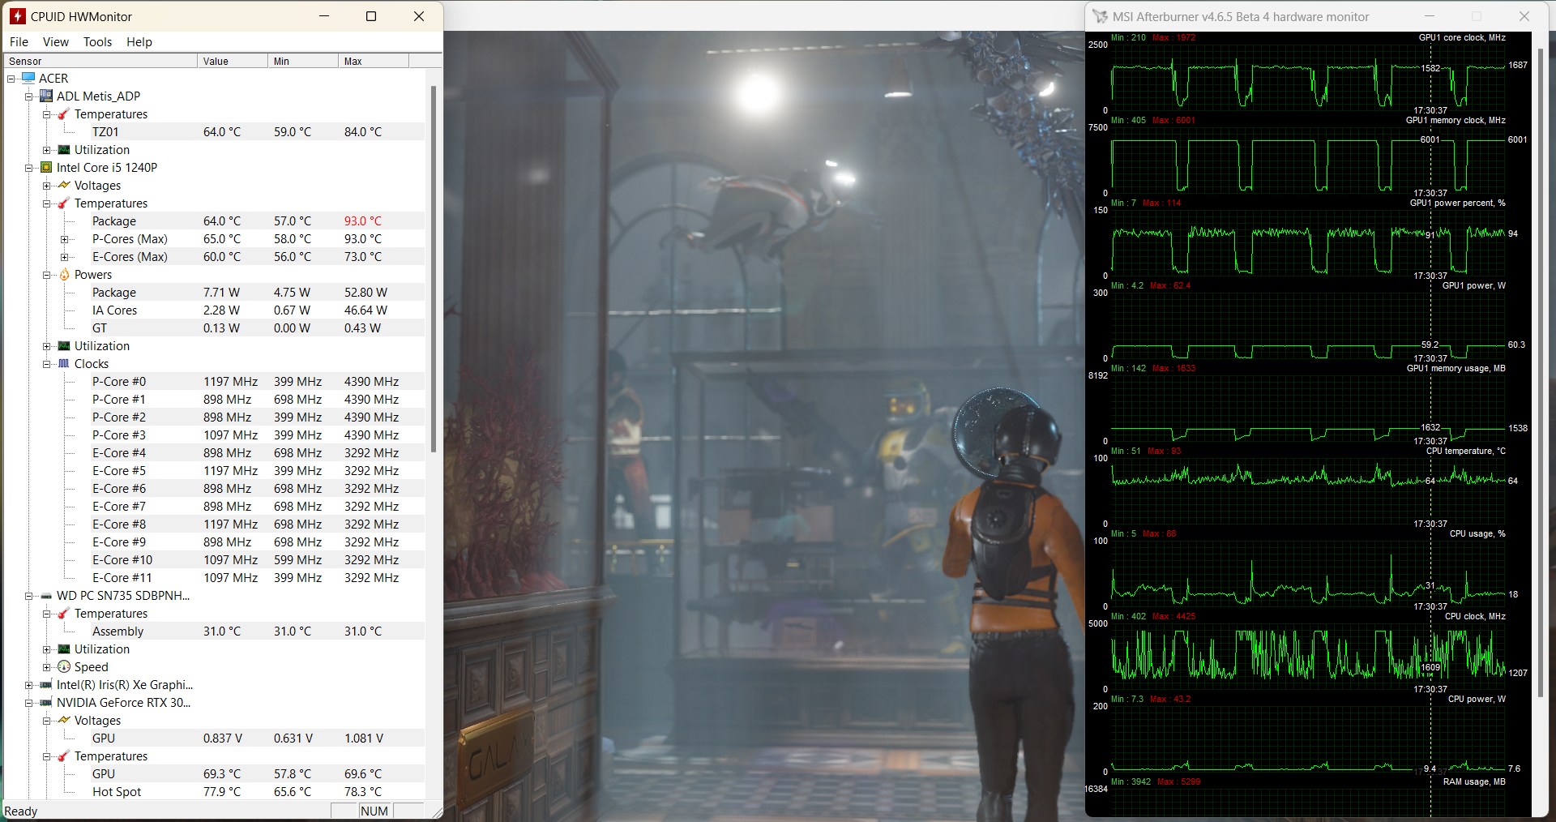Click the Intel Core i5 1240P processor icon

tap(47, 168)
